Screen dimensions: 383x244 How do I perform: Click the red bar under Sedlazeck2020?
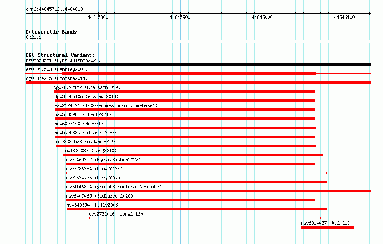point(191,200)
